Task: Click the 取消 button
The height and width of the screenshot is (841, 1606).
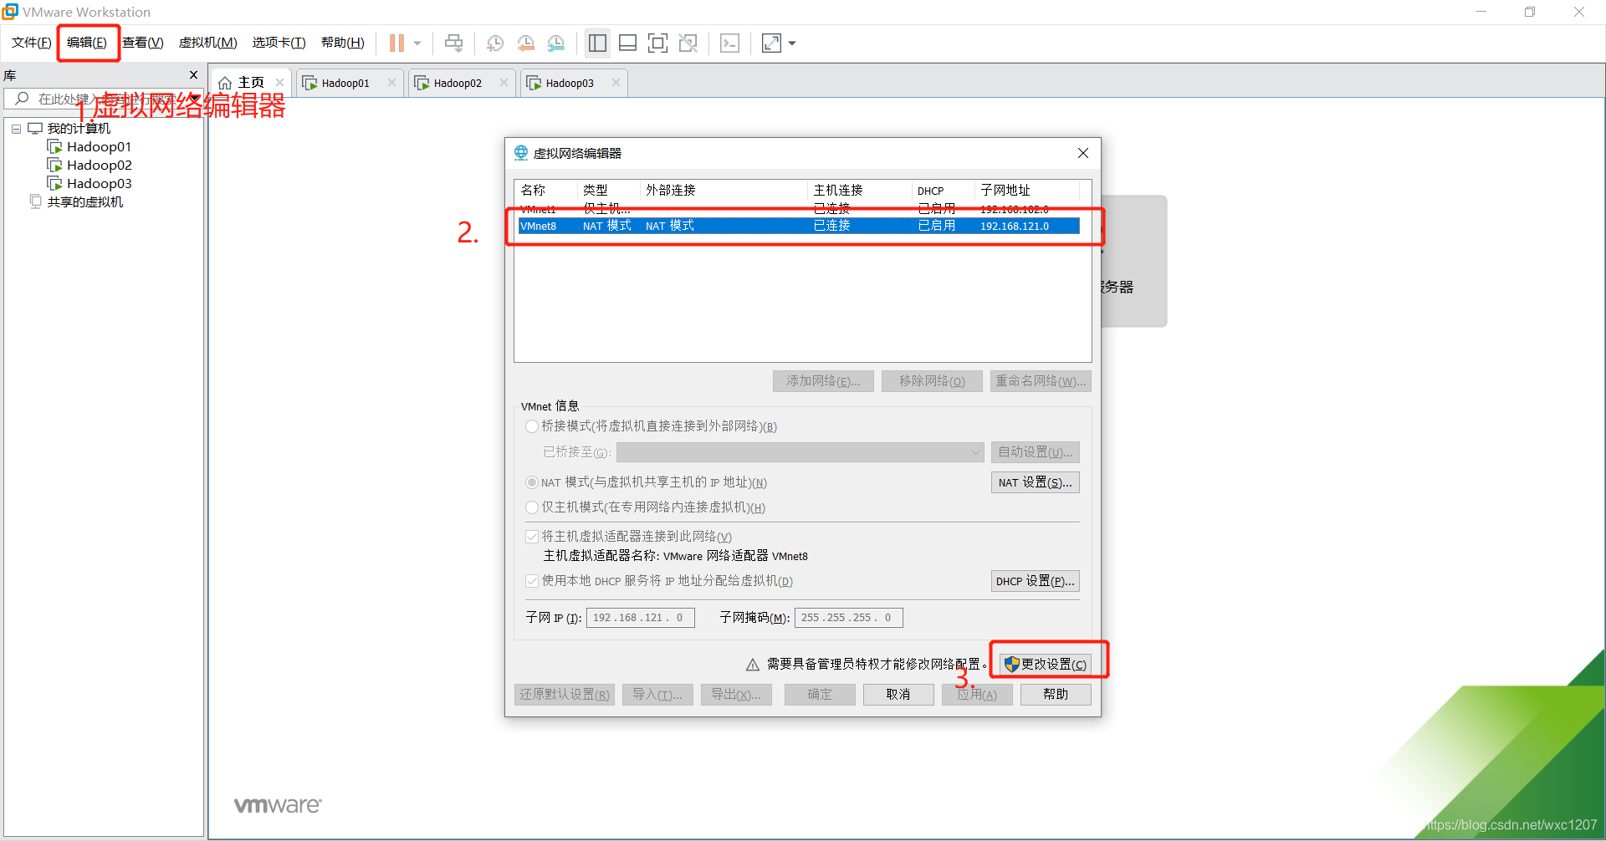Action: (x=898, y=695)
